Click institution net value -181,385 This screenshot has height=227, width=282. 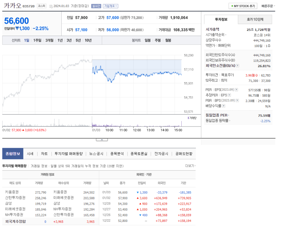[x=185, y=192]
